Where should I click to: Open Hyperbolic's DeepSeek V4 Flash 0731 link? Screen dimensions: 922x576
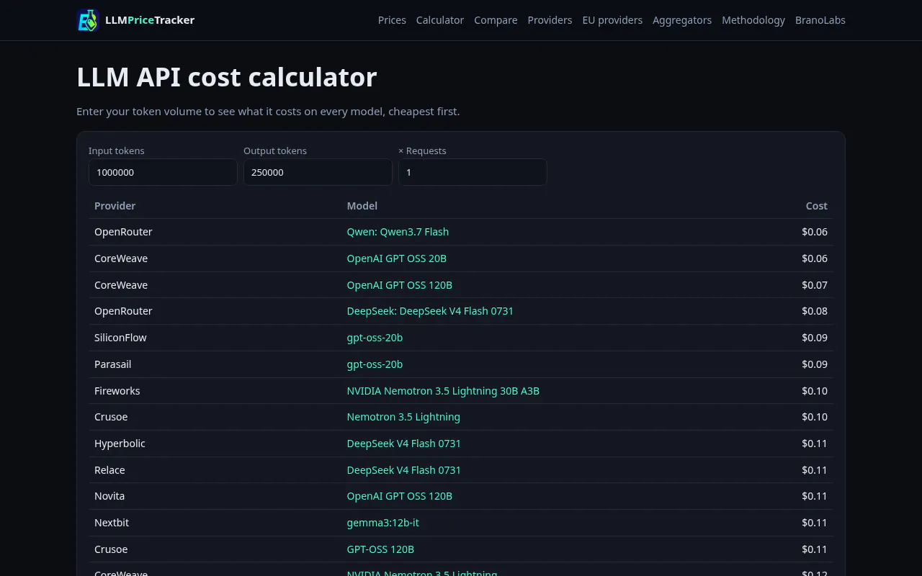point(404,444)
